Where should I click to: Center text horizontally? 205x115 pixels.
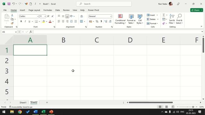tap(63, 21)
